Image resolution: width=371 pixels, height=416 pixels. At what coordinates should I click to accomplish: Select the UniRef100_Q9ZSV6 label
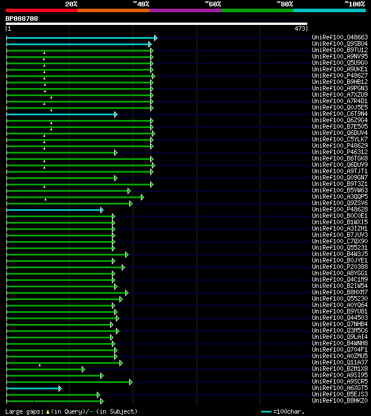click(x=340, y=203)
